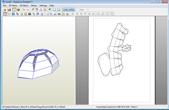Click the grey folded-box icon
This screenshot has height=110, width=169.
click(x=28, y=10)
